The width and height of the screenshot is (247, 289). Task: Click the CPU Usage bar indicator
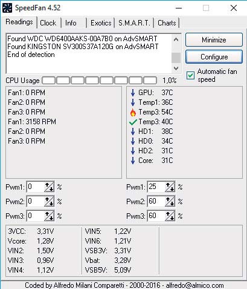[x=100, y=81]
